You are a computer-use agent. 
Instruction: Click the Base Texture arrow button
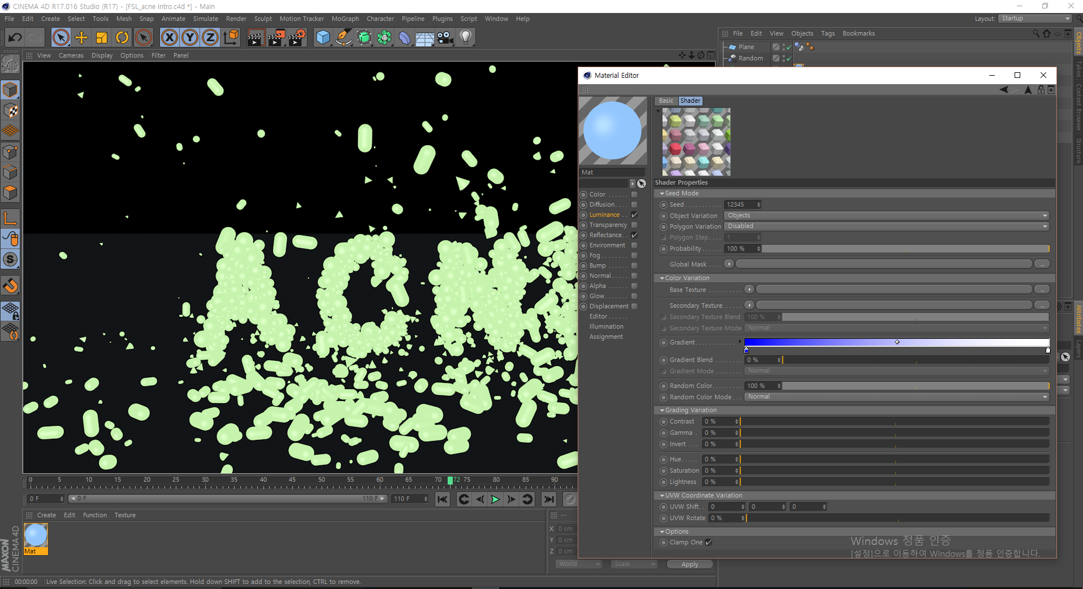[x=749, y=290]
